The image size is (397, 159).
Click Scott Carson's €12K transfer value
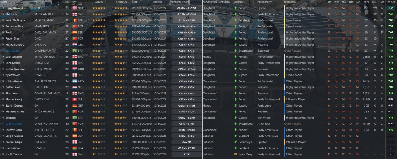pyautogui.click(x=186, y=154)
